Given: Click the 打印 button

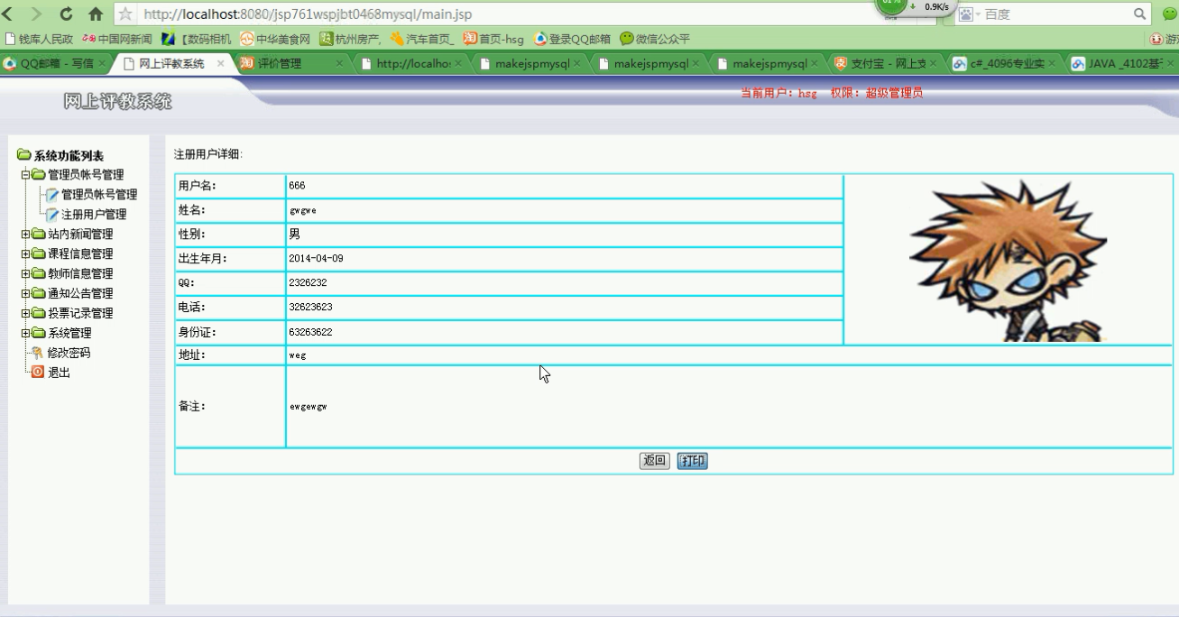Looking at the screenshot, I should (x=693, y=461).
